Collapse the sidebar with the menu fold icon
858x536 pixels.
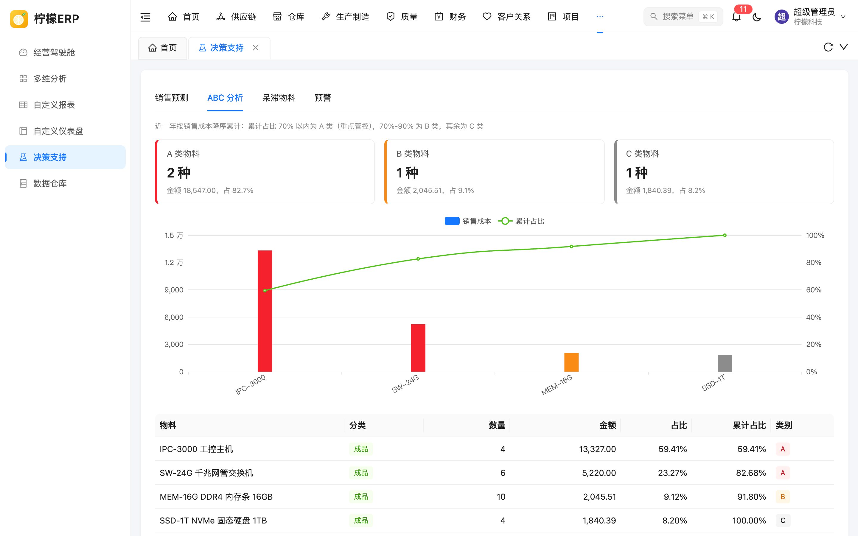point(145,17)
